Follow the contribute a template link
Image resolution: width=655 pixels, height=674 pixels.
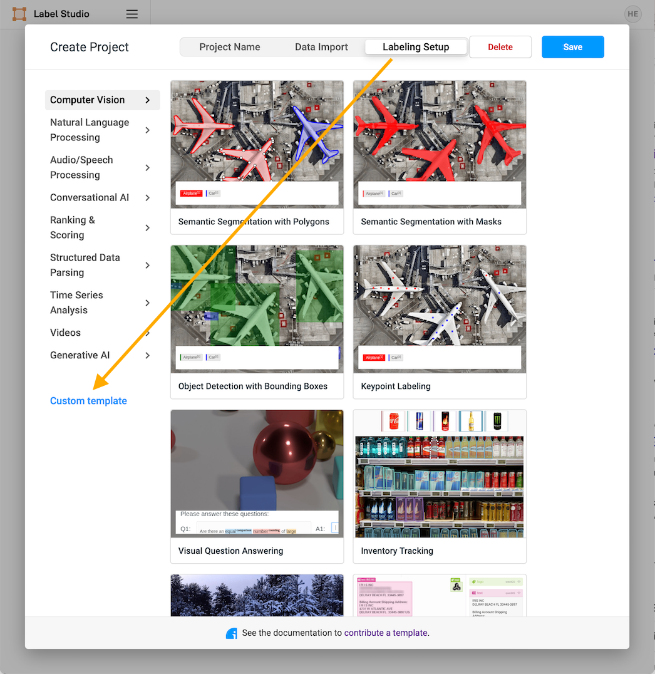click(x=386, y=633)
